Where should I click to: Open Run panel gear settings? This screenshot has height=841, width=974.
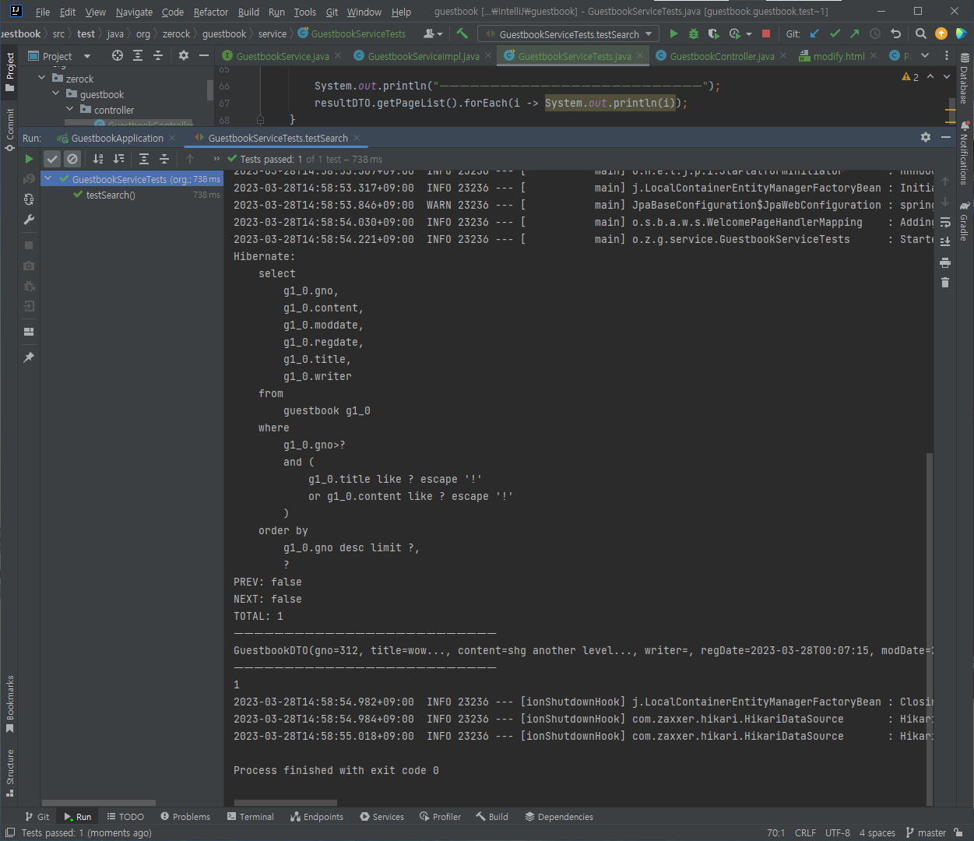[926, 137]
